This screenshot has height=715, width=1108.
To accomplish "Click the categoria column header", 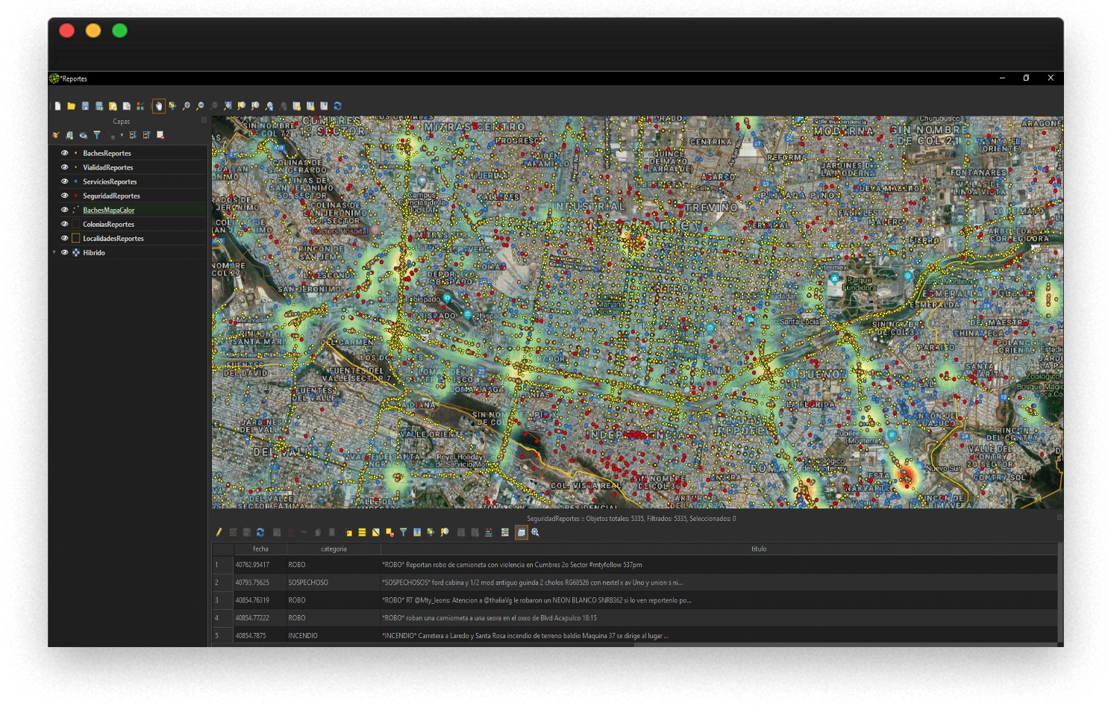I will click(334, 549).
